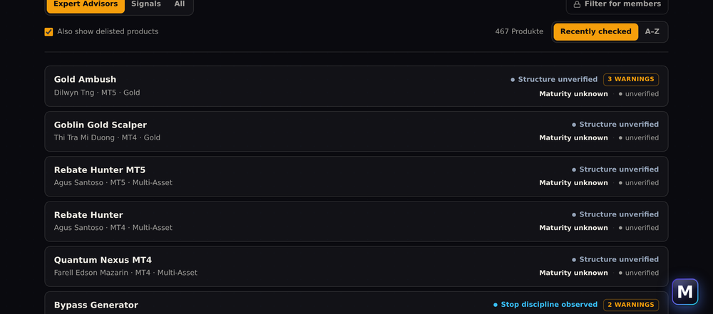The width and height of the screenshot is (713, 314).
Task: Select the Expert Advisors tab
Action: (x=86, y=4)
